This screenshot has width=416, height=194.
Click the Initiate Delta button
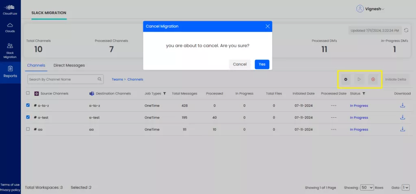click(396, 79)
